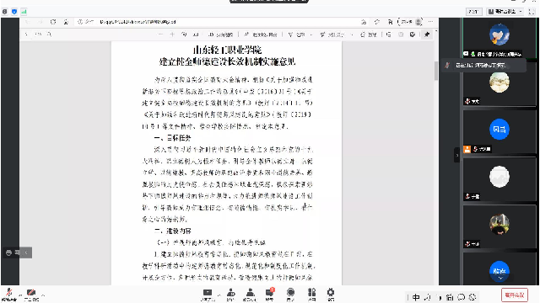Toggle the pin toolbar icon in PDF toolbar
This screenshot has height=303, width=540.
[427, 35]
